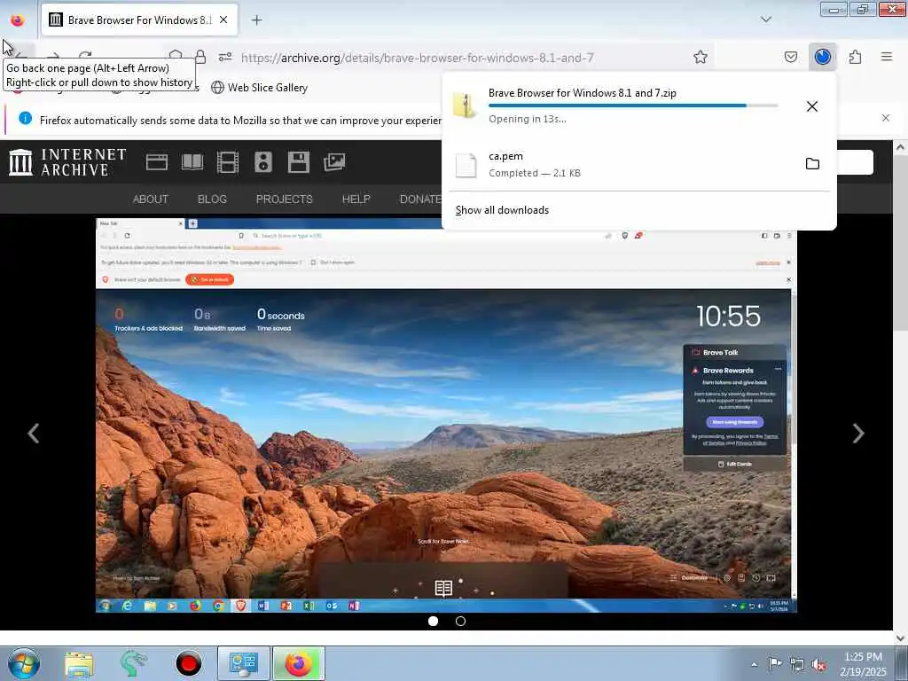Open site permissions icon in address bar
The height and width of the screenshot is (681, 908).
coord(225,57)
